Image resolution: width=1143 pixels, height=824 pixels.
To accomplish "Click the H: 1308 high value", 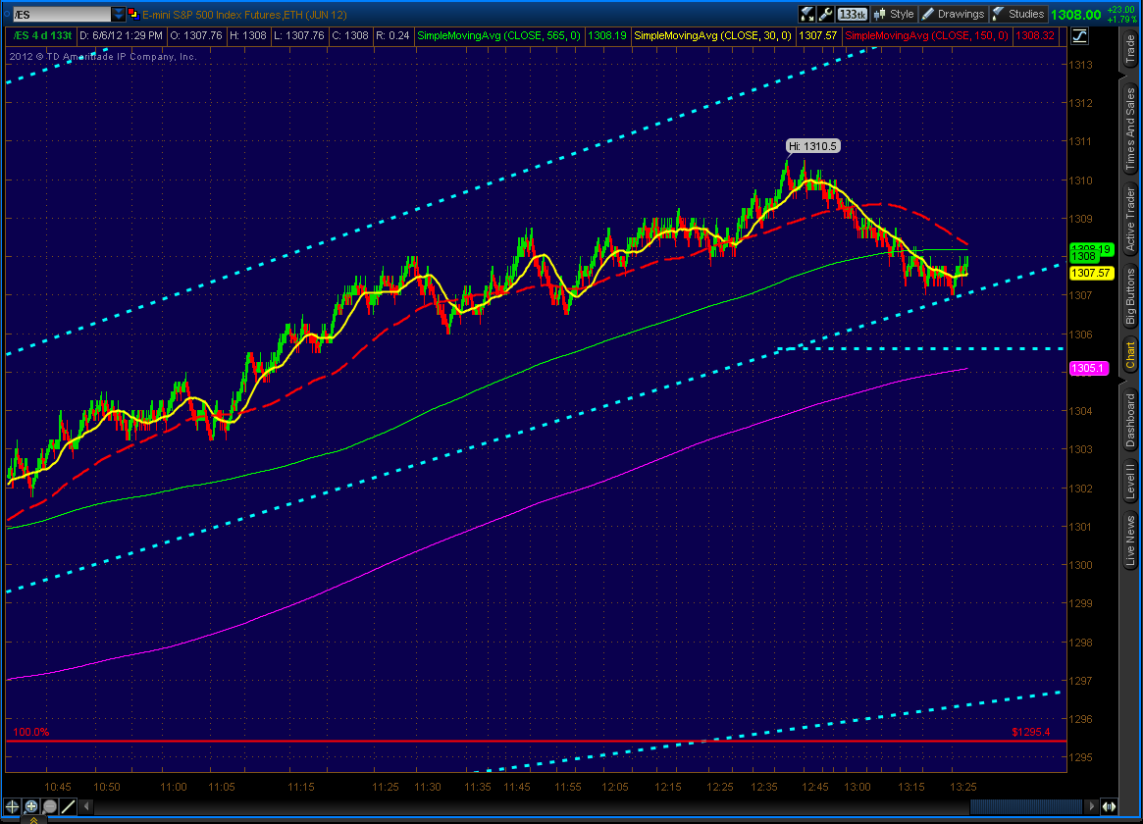I will point(248,35).
